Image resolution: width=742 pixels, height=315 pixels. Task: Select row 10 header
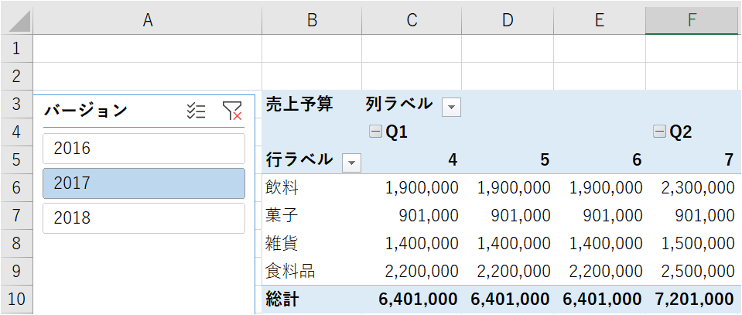16,300
